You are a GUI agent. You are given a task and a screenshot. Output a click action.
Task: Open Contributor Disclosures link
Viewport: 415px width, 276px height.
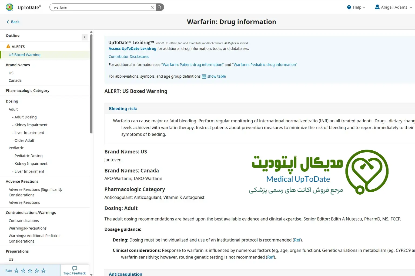pyautogui.click(x=129, y=57)
